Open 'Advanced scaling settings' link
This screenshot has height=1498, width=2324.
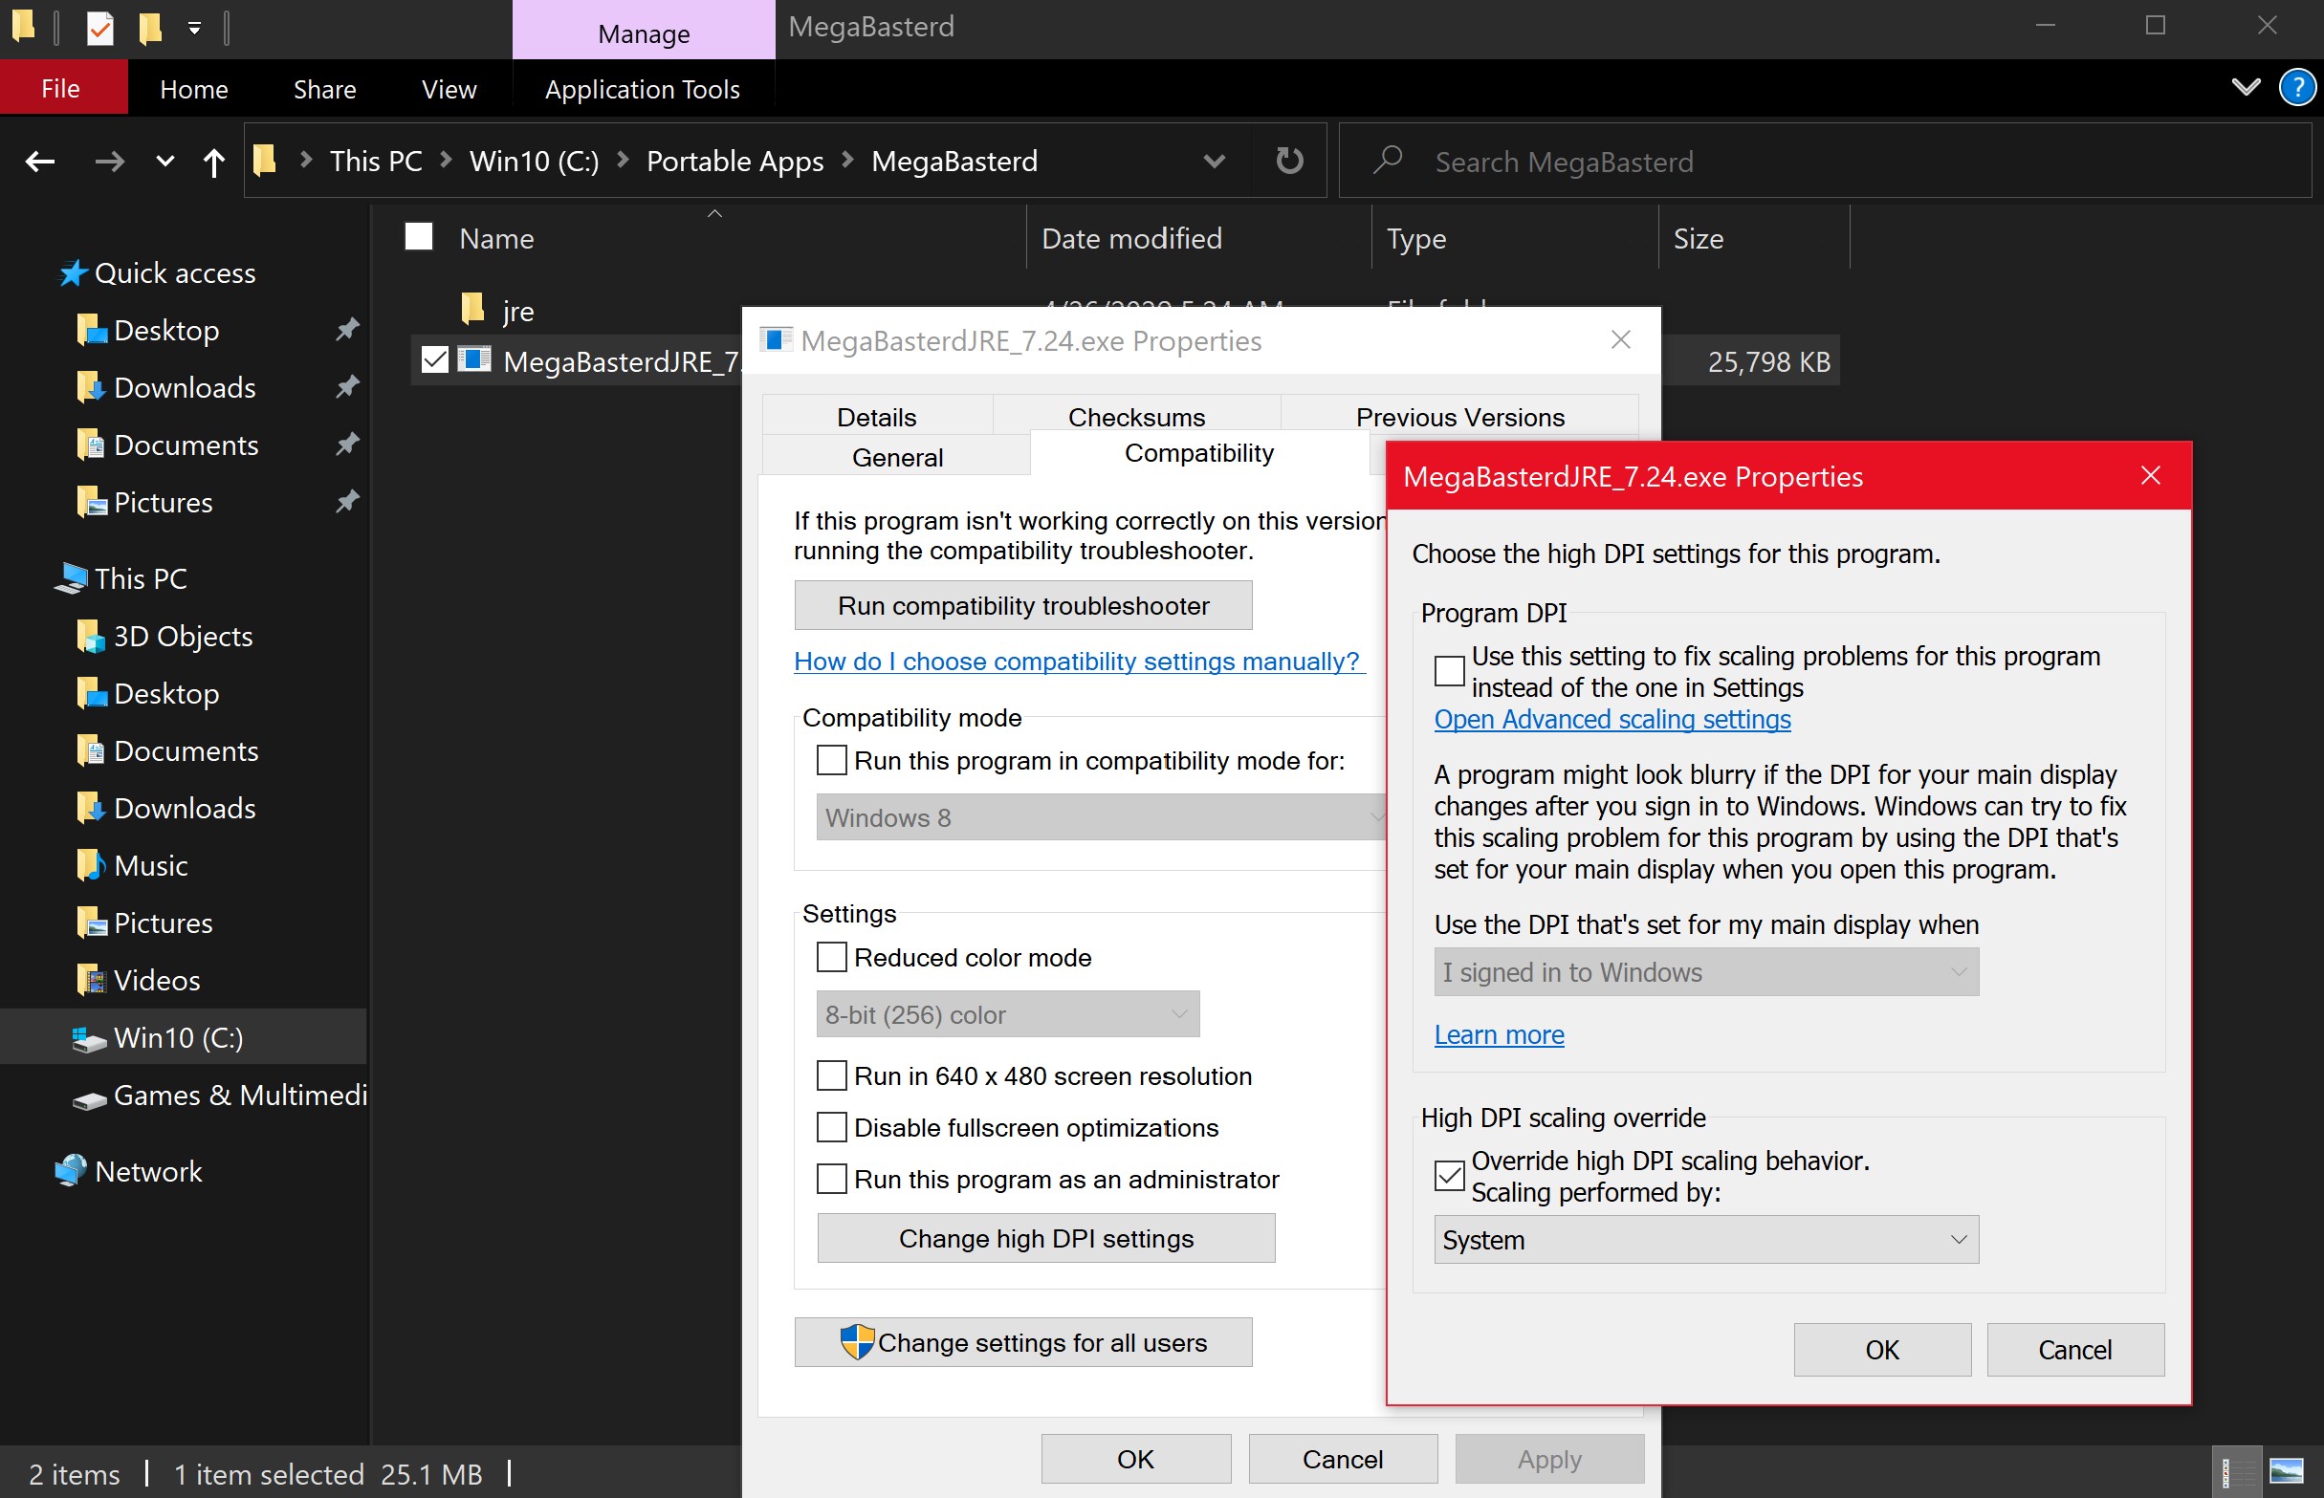pyautogui.click(x=1611, y=720)
